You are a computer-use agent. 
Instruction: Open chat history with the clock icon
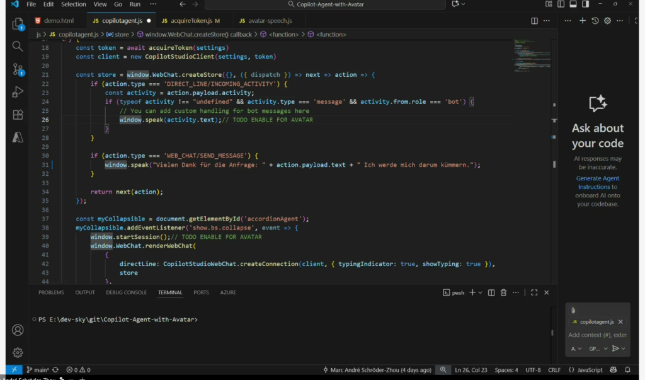tap(595, 21)
